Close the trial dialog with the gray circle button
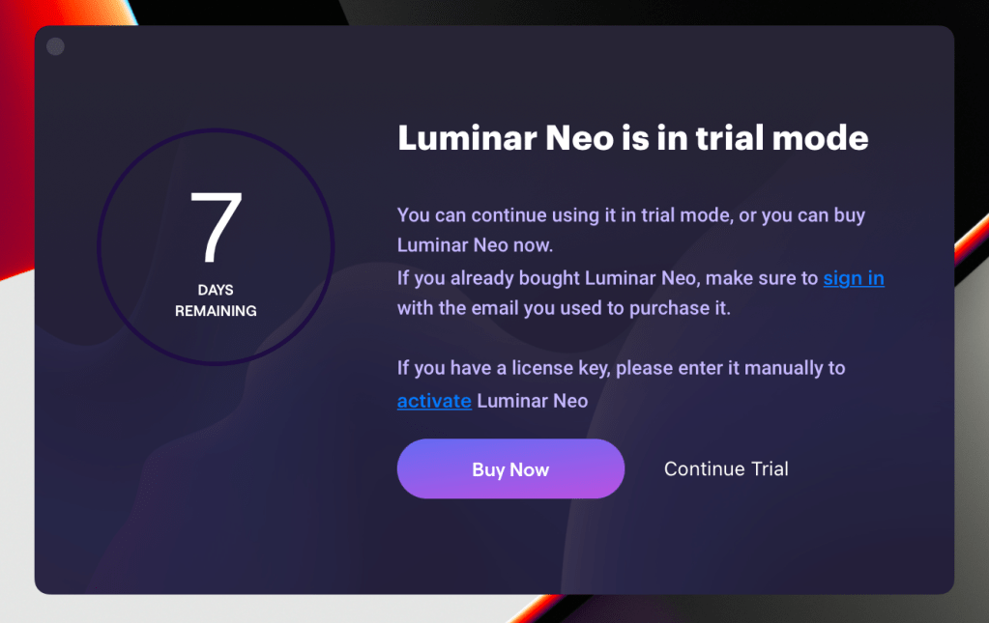Image resolution: width=989 pixels, height=623 pixels. pos(56,46)
